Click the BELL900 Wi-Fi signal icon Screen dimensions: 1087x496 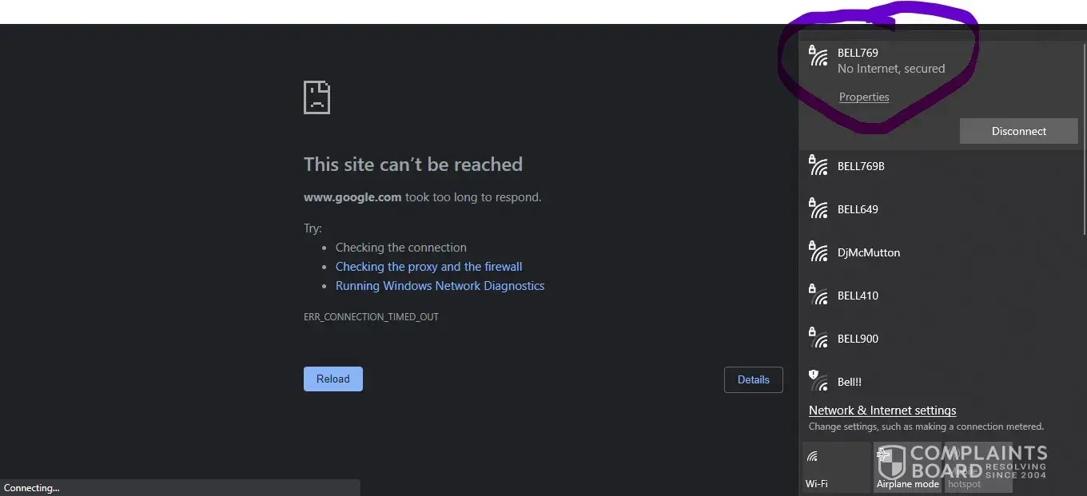818,338
